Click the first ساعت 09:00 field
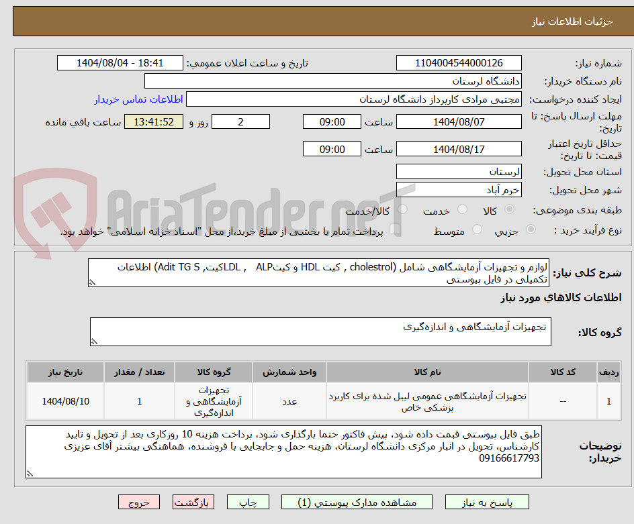 click(332, 121)
